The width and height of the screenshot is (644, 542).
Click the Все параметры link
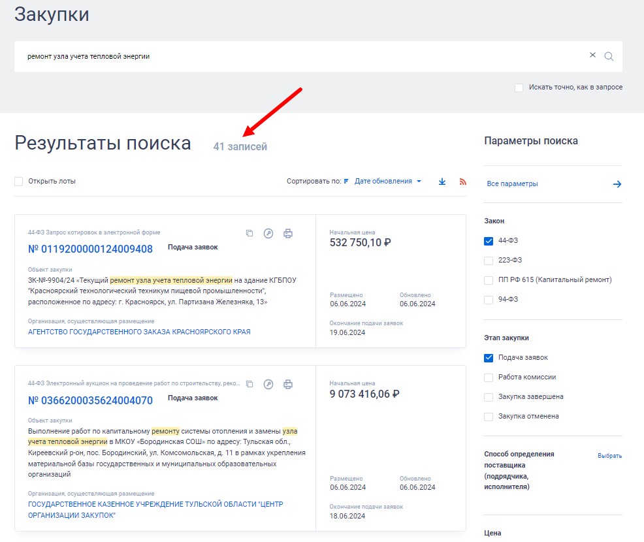(x=512, y=183)
